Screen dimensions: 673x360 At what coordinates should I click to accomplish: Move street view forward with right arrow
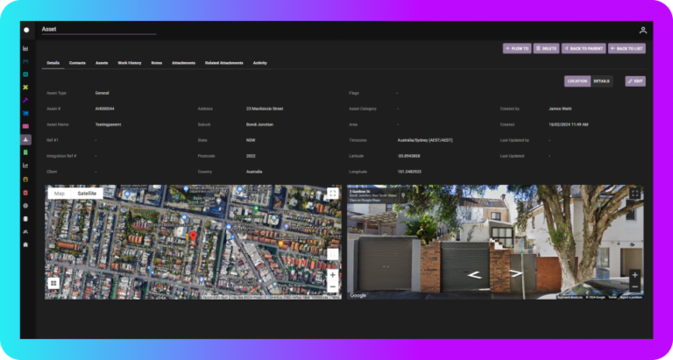click(516, 274)
